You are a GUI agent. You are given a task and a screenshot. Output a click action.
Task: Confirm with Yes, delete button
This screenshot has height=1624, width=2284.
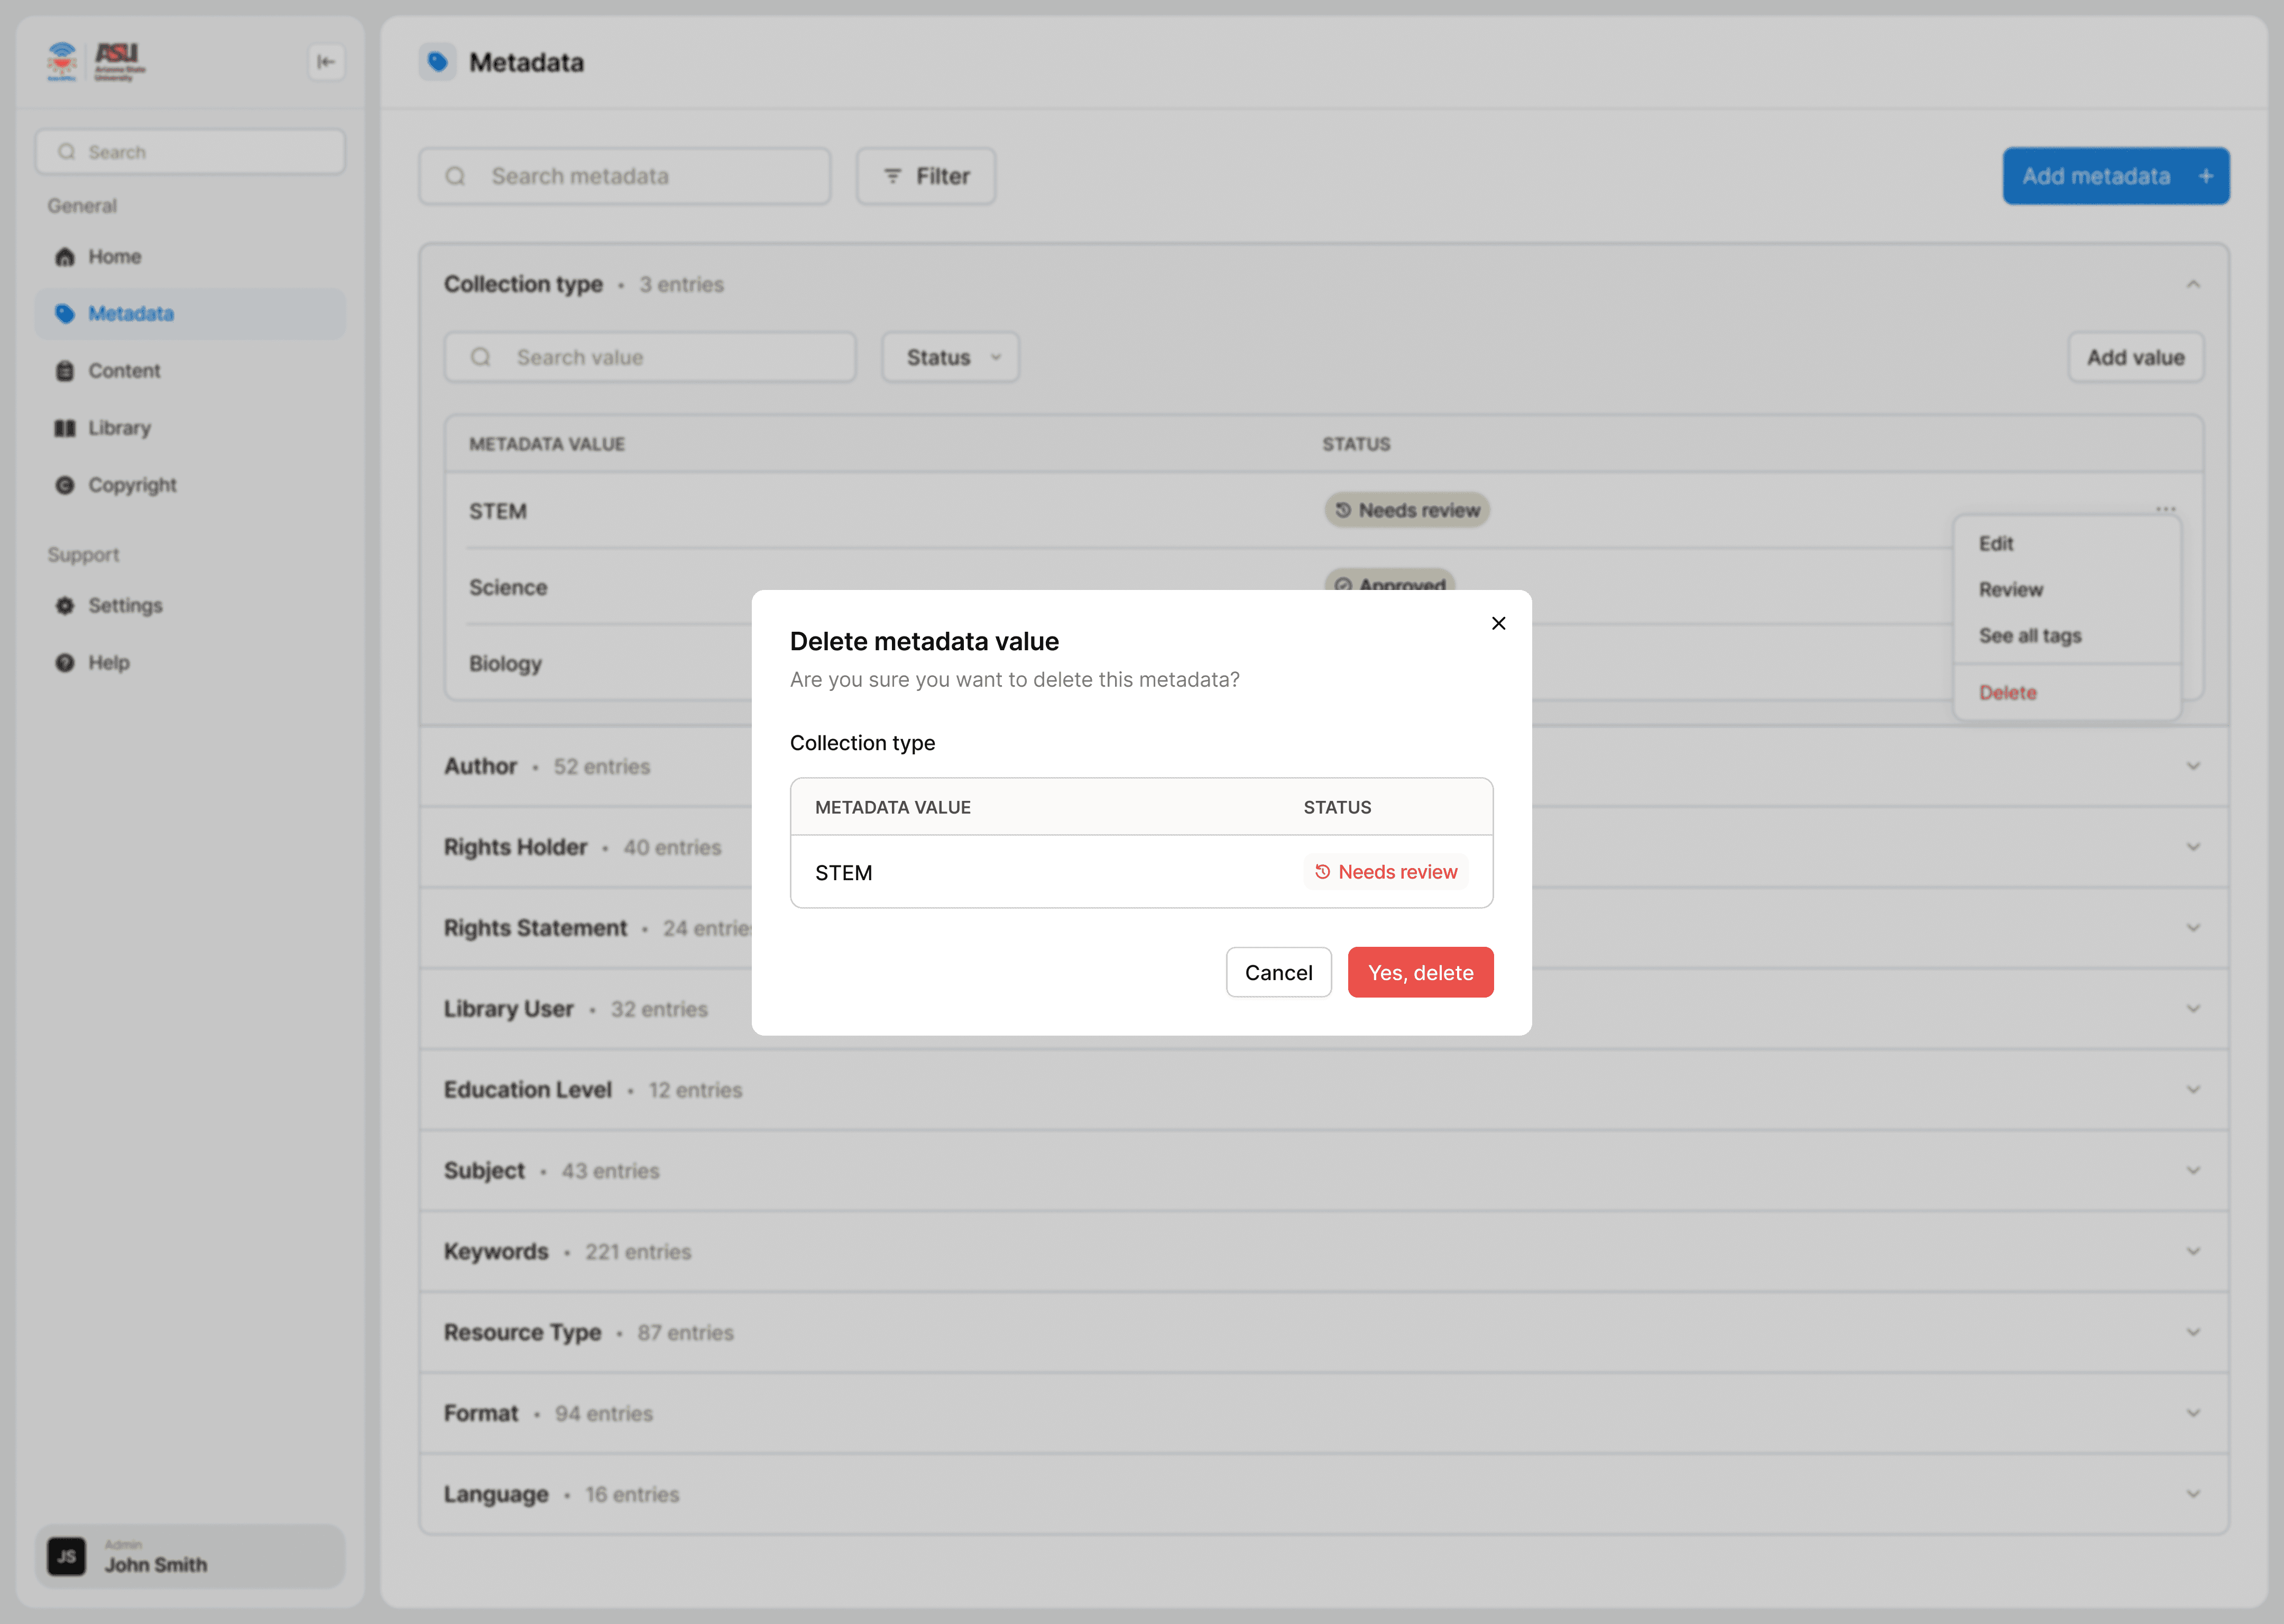tap(1420, 972)
